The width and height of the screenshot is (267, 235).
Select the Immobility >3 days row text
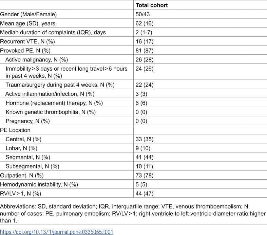coord(66,72)
